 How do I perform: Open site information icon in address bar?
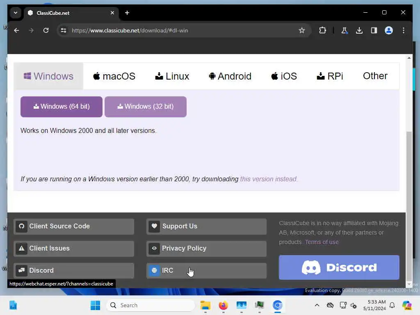pos(64,30)
